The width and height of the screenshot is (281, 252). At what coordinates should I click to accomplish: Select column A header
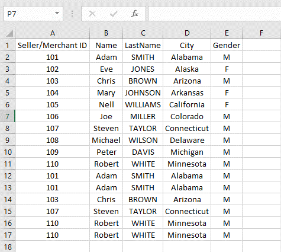click(x=52, y=33)
